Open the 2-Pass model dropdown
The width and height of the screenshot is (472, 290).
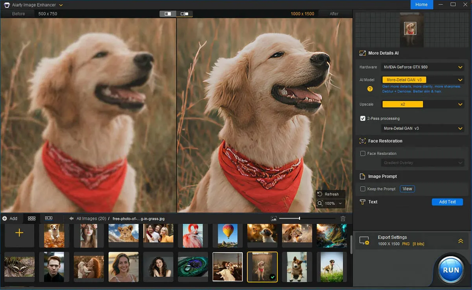423,128
